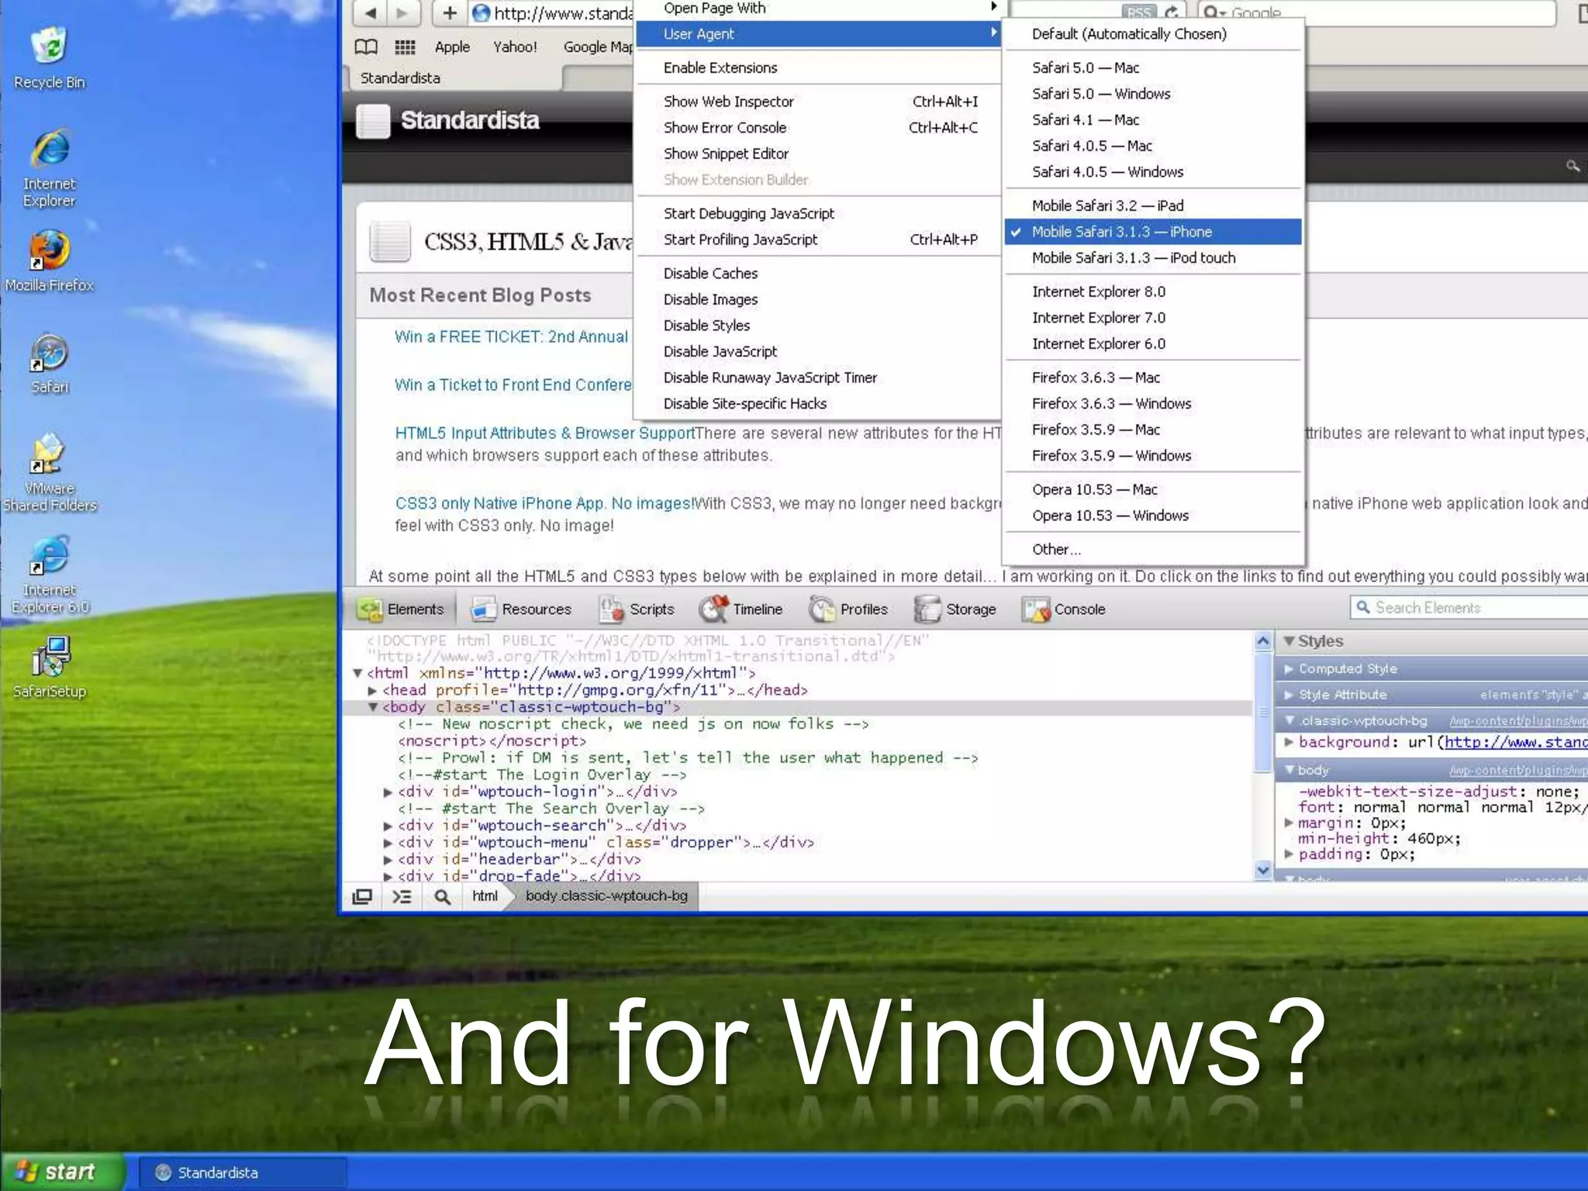
Task: Expand the wptouch-menu div node
Action: click(388, 843)
